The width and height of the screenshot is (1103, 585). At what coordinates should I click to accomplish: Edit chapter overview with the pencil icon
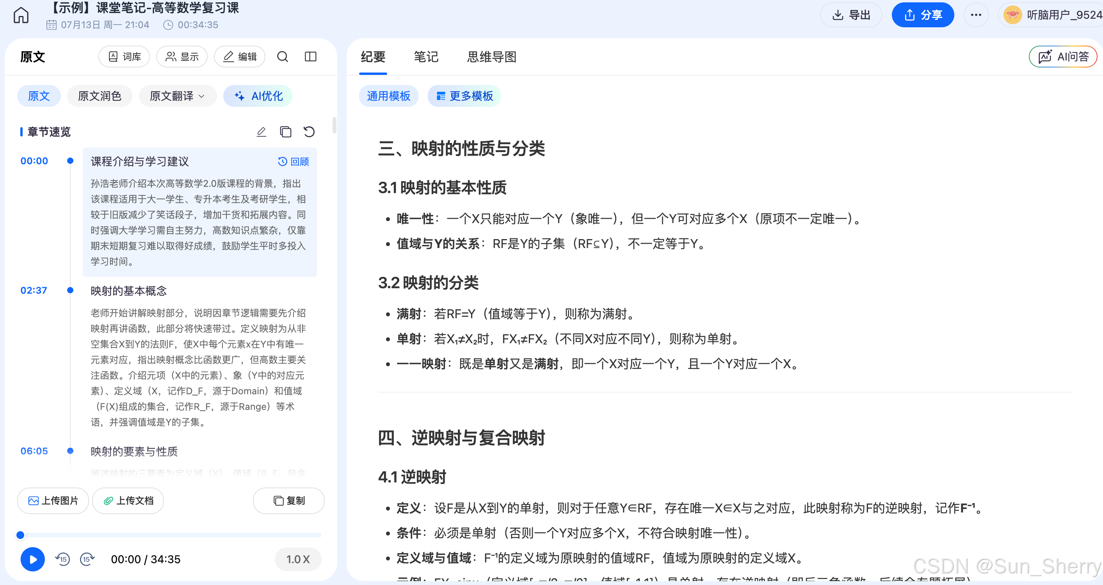(261, 131)
